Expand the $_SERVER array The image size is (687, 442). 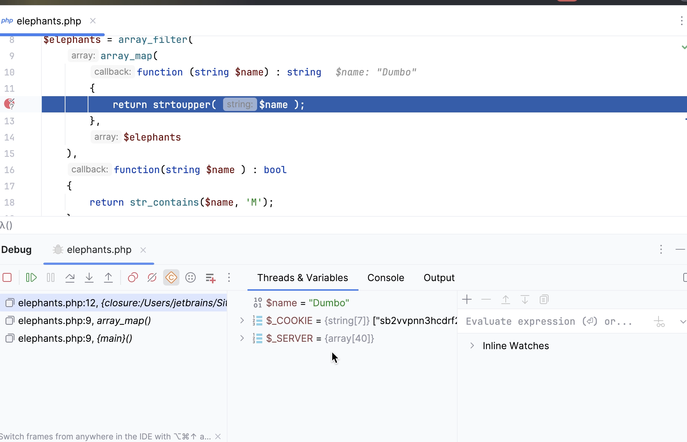(x=242, y=338)
